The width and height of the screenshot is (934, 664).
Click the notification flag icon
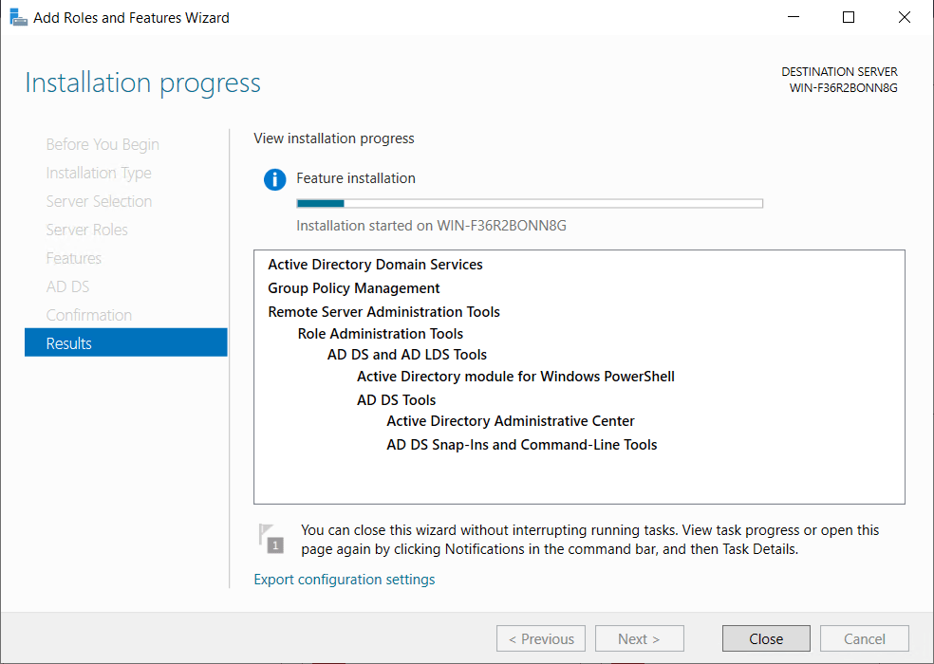coord(271,537)
